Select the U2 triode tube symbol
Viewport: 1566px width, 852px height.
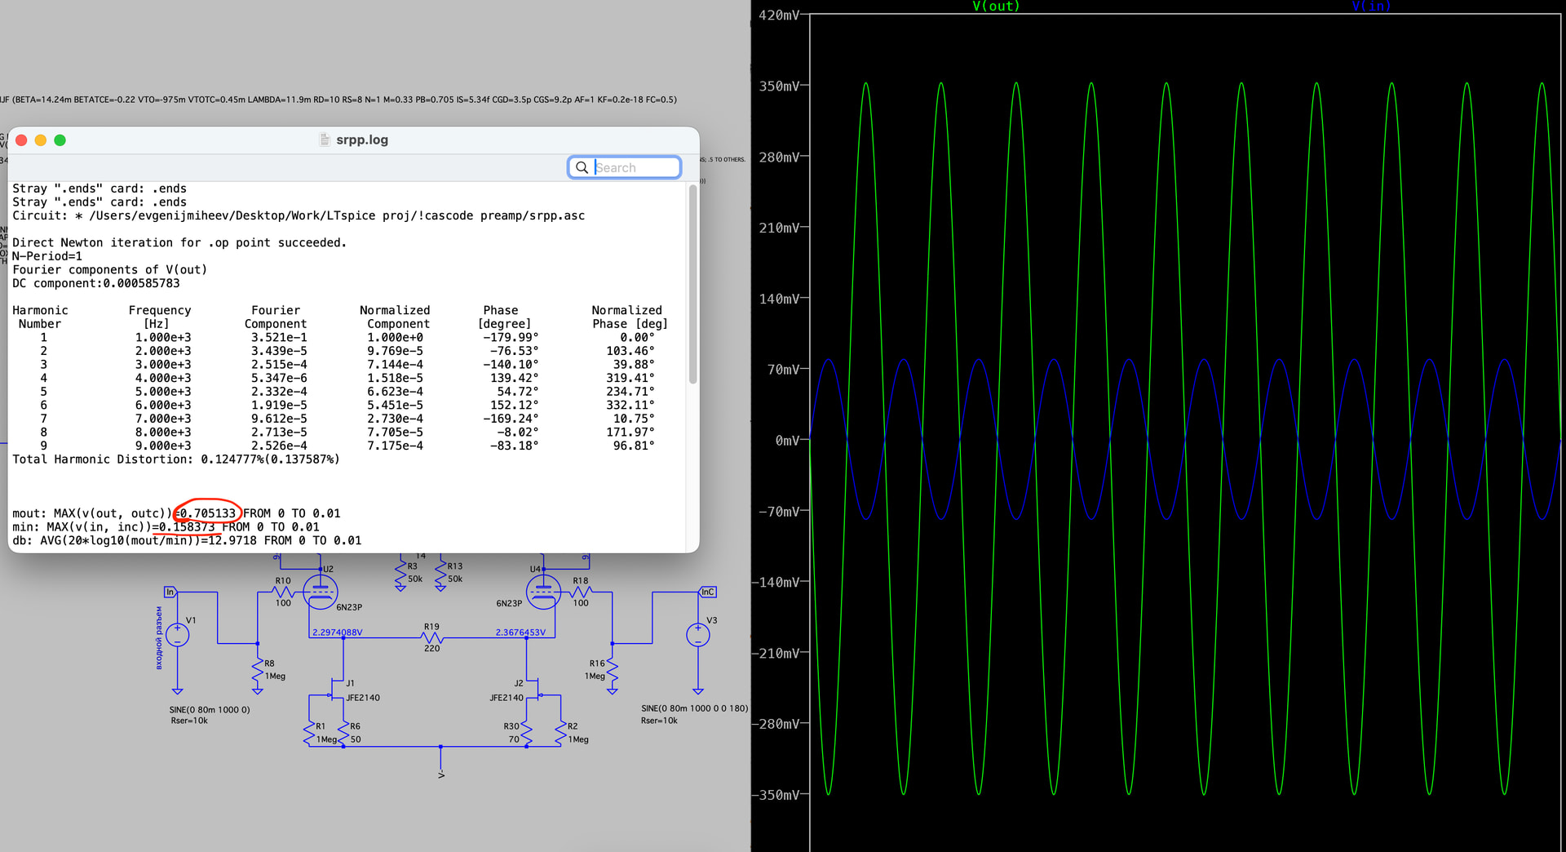click(x=320, y=592)
